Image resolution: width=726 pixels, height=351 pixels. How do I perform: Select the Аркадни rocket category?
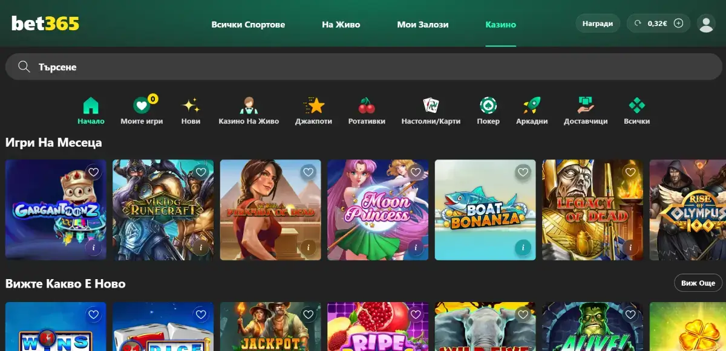point(532,106)
